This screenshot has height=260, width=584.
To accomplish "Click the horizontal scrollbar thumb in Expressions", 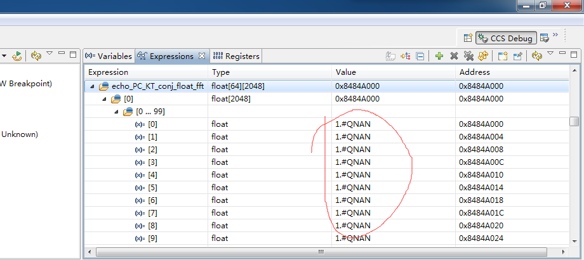I will (x=321, y=252).
